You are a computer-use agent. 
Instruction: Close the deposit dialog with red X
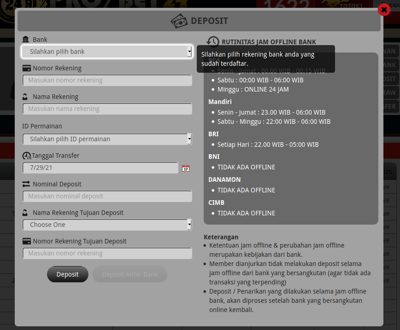(383, 10)
